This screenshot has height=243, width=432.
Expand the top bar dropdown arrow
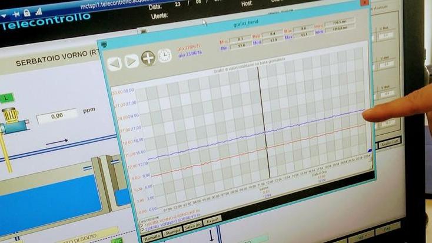(x=4, y=16)
